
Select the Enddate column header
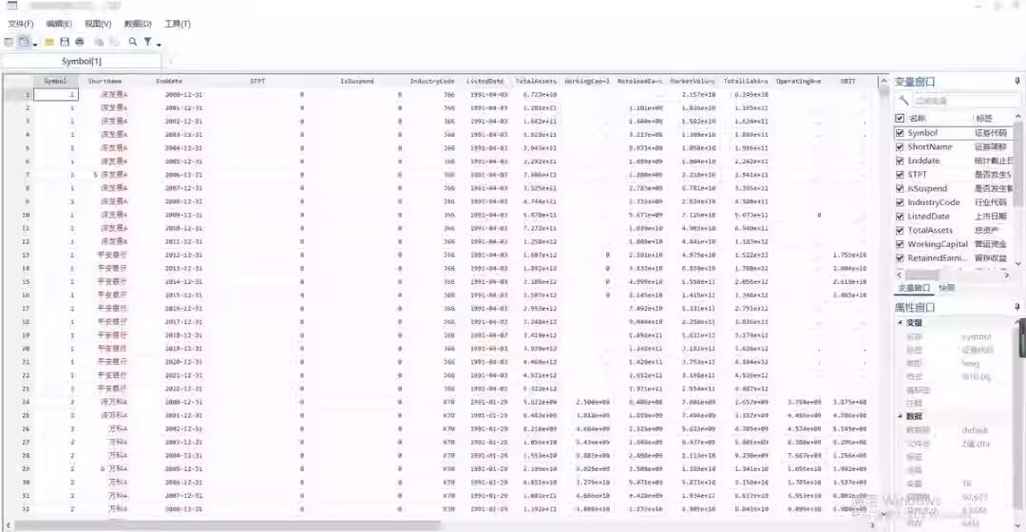(169, 81)
